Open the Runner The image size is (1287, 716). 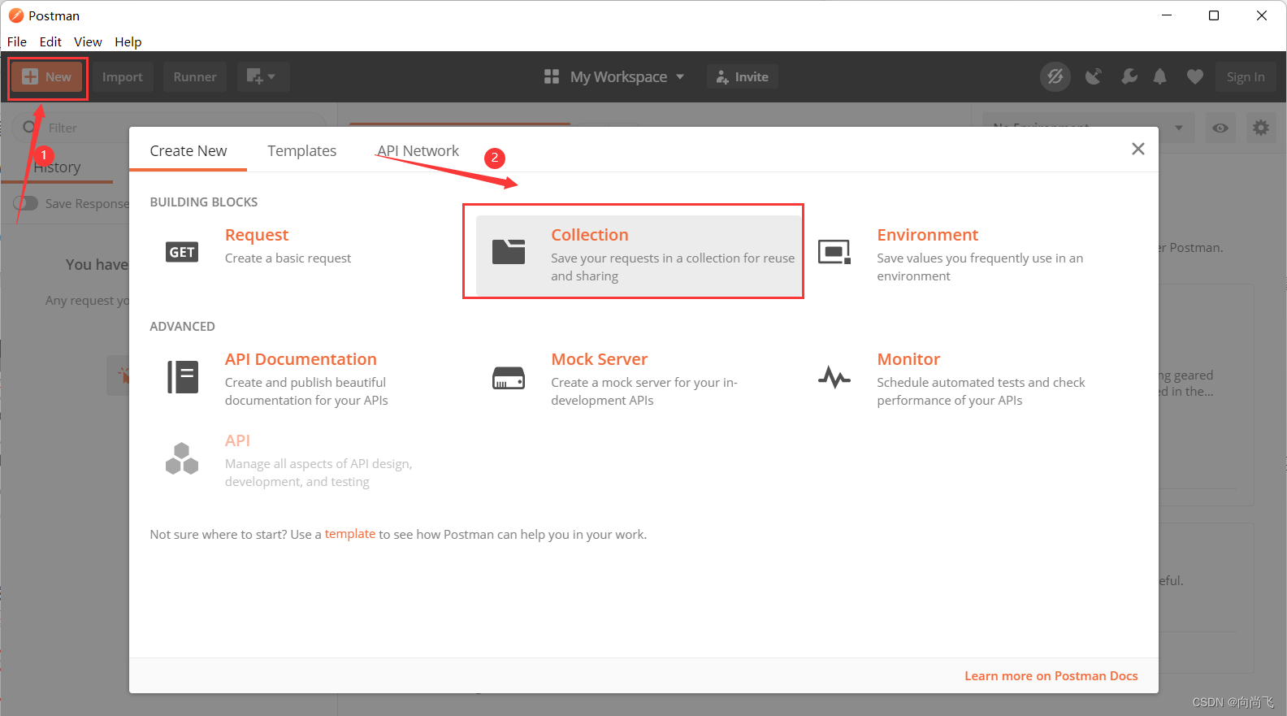click(195, 77)
